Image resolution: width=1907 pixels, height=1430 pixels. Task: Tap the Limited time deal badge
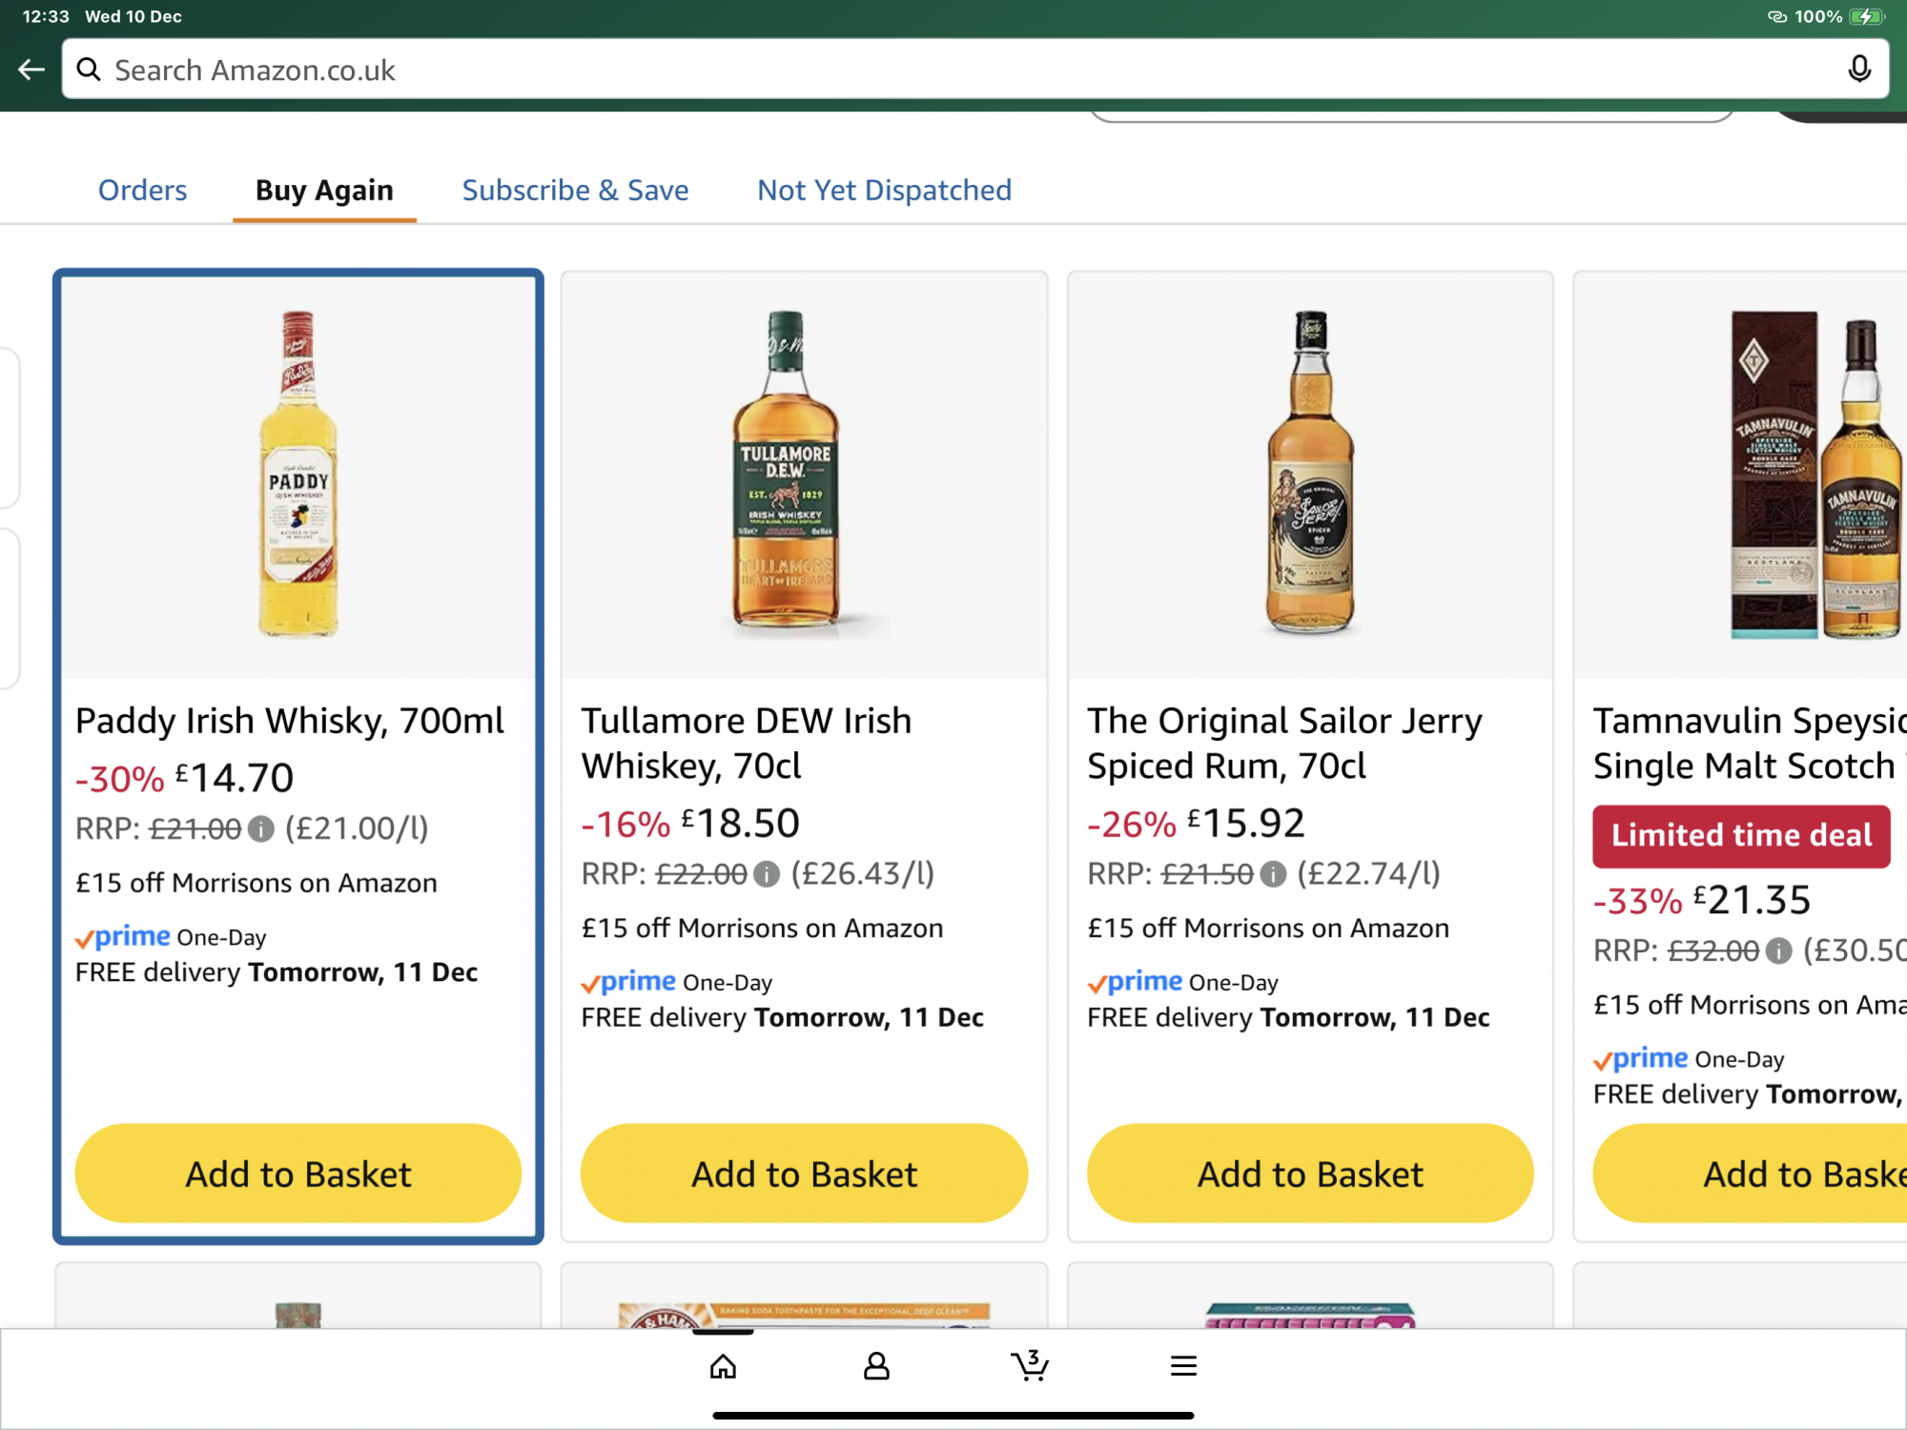1741,836
